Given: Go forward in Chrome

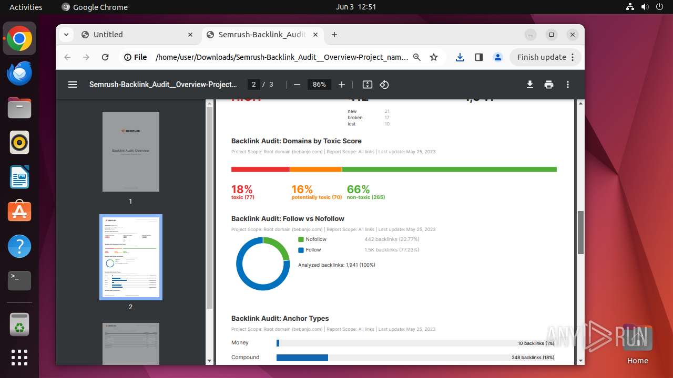Looking at the screenshot, I should point(86,57).
